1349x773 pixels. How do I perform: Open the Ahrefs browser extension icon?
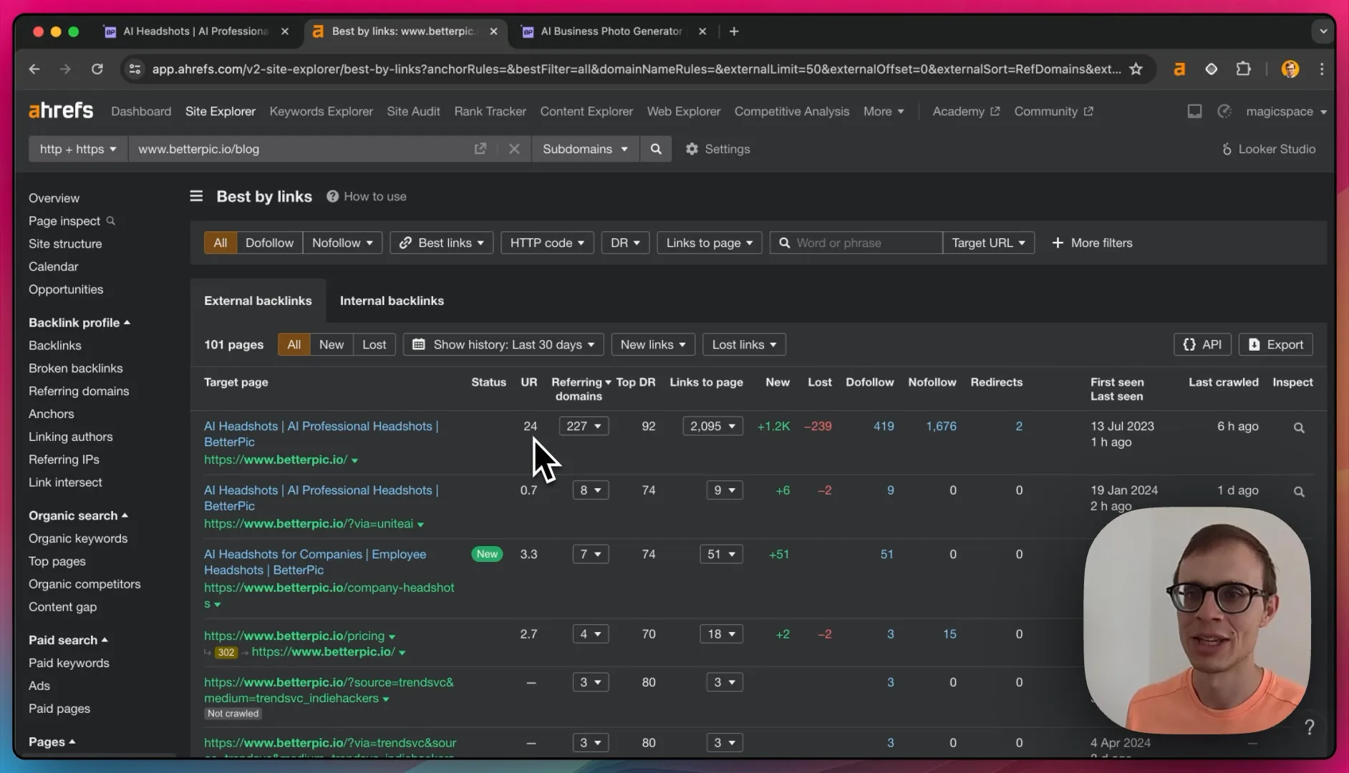1179,69
